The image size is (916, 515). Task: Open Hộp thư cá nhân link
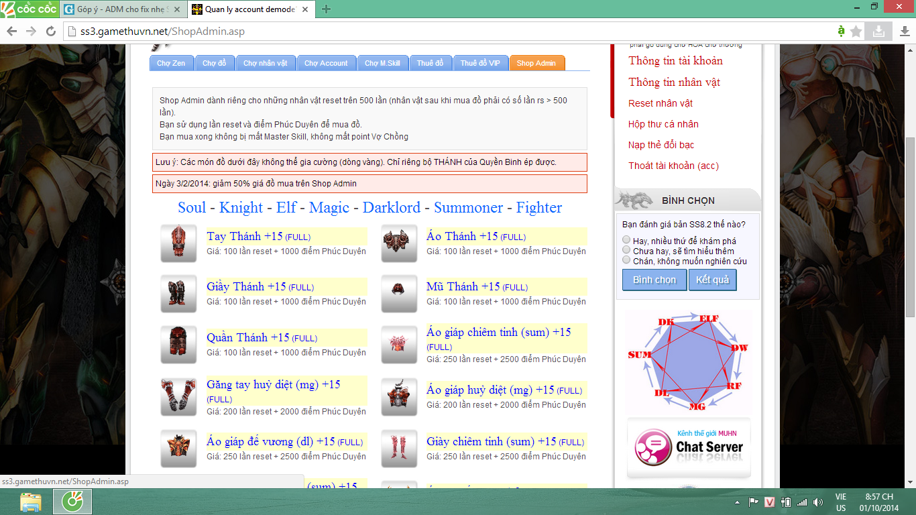(663, 124)
